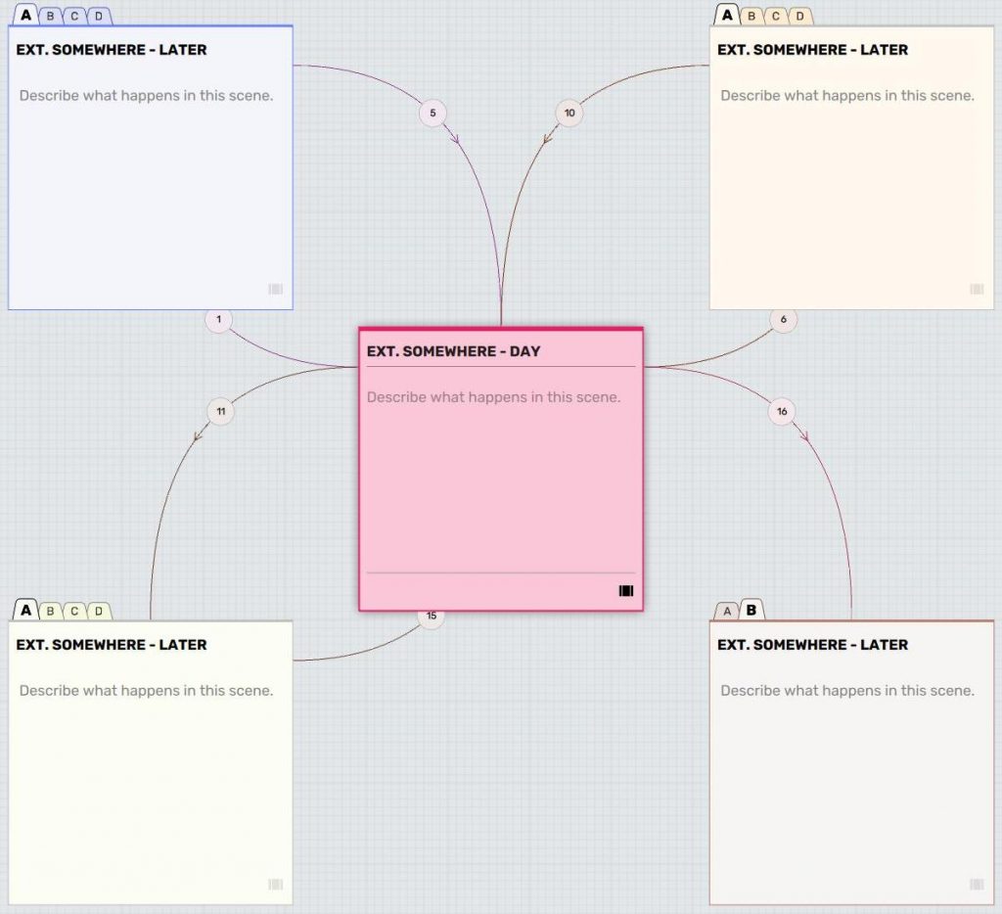
Task: Click connection badge number 15
Action: coord(432,617)
